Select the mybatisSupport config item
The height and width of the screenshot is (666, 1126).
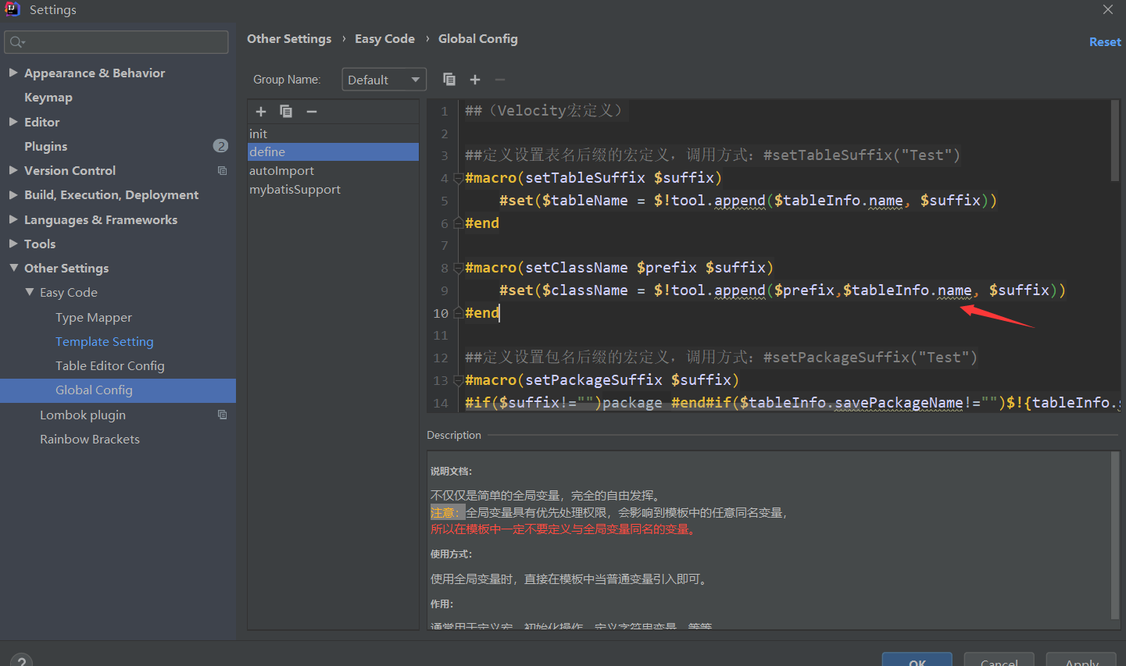click(333, 189)
